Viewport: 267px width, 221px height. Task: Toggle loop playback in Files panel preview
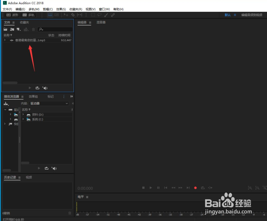[38, 88]
